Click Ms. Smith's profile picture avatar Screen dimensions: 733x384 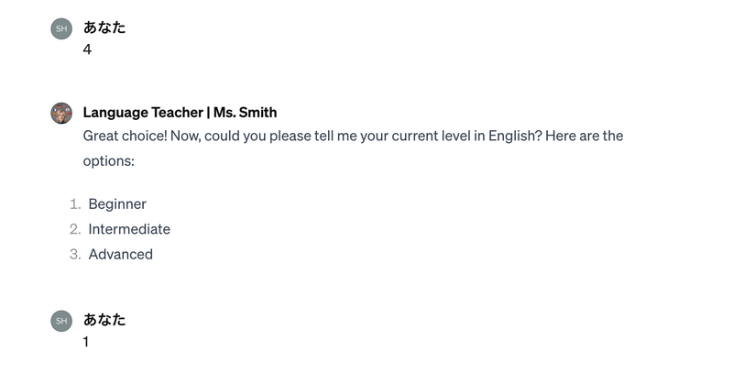61,113
